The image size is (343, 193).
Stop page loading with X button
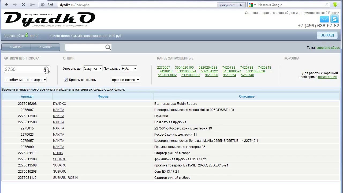click(x=24, y=5)
